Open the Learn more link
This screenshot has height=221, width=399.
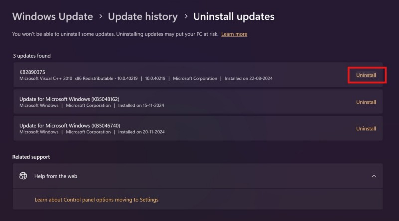point(234,34)
